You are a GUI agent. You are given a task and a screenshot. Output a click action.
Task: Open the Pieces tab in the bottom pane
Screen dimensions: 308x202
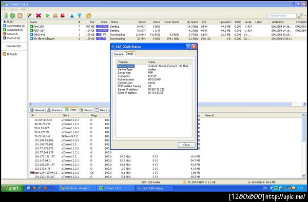[86, 110]
